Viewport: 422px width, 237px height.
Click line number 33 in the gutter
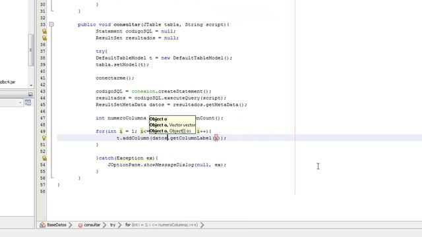click(42, 25)
